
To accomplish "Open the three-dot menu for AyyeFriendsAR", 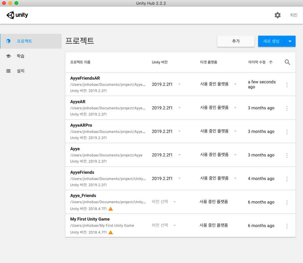I will point(287,85).
